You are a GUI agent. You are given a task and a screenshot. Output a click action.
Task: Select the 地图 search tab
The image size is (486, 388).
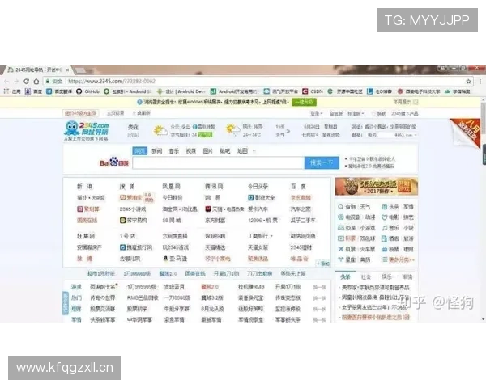pyautogui.click(x=242, y=151)
